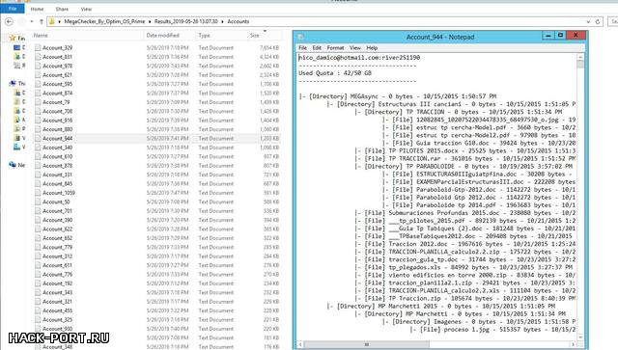Open the Notepad Help menu

click(x=372, y=47)
